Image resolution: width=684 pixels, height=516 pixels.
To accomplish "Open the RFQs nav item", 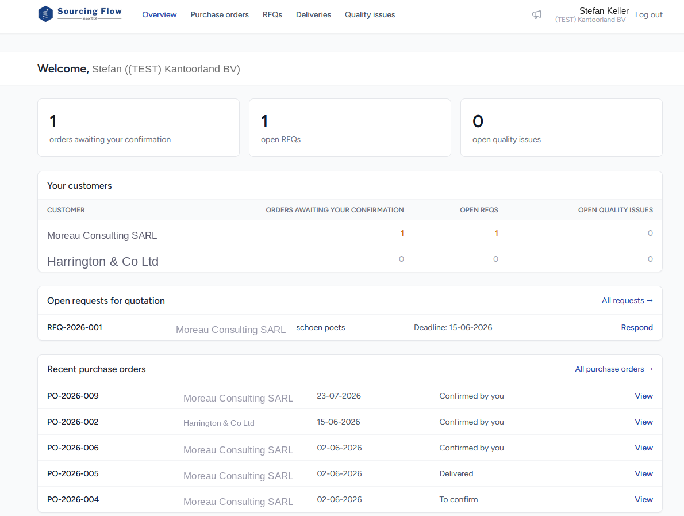I will (x=272, y=15).
